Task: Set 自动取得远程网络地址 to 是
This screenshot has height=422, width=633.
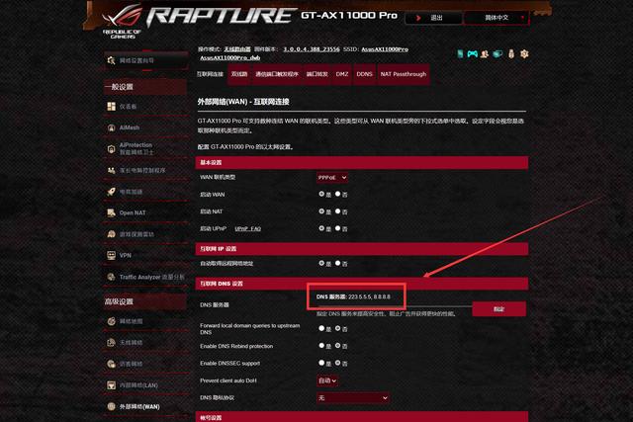Action: [321, 263]
